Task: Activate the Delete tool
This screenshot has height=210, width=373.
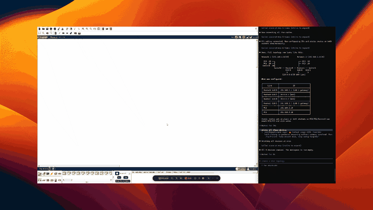Action: point(47,33)
